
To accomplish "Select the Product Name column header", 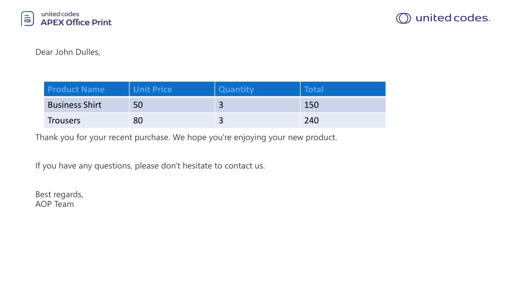I will point(87,89).
